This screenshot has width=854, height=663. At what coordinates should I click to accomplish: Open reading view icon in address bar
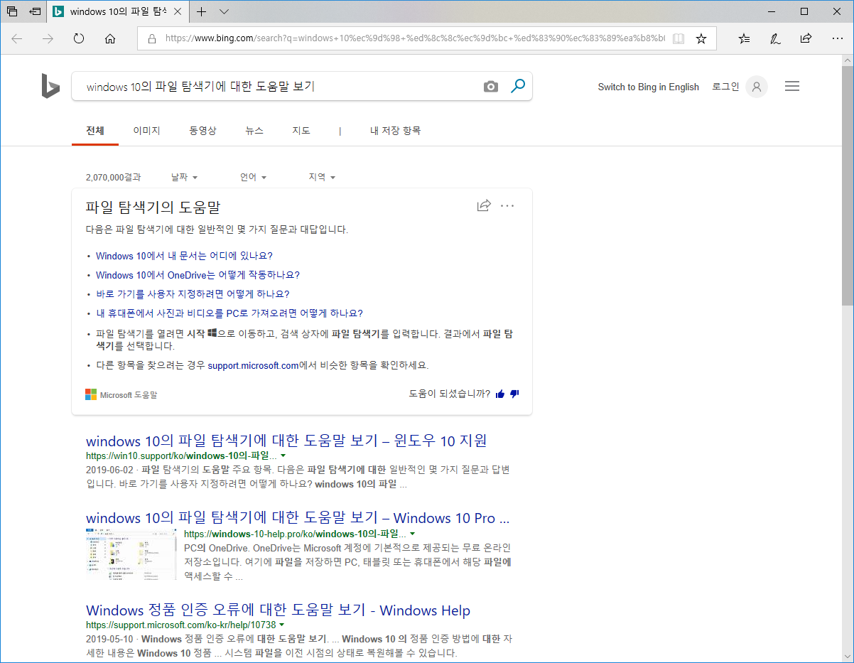pyautogui.click(x=679, y=39)
